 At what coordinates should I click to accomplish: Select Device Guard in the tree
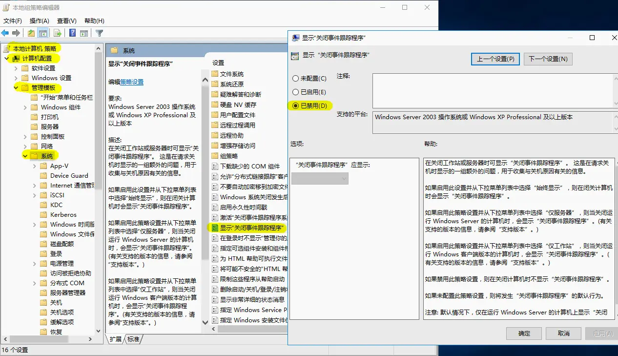(x=69, y=175)
